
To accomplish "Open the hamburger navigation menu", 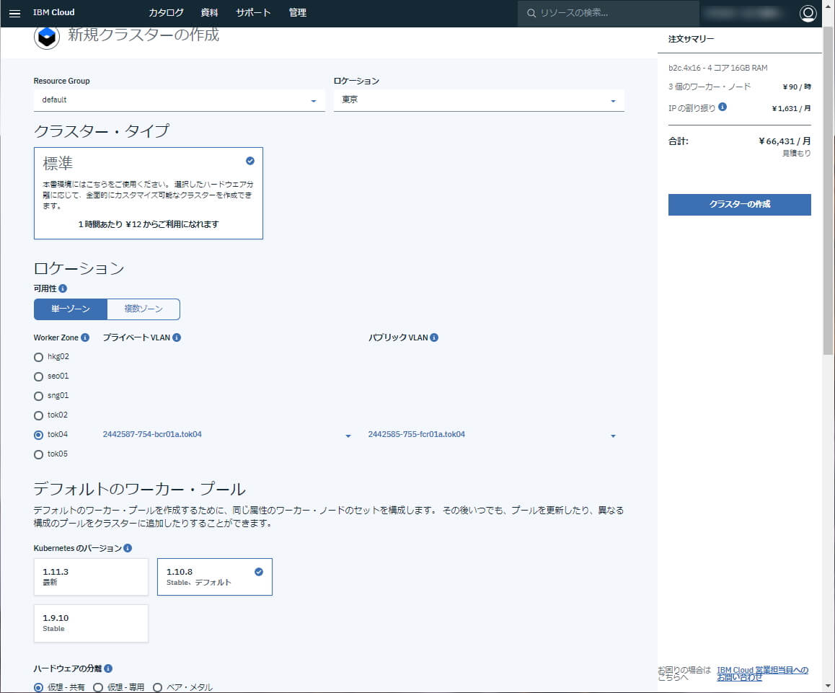I will click(14, 13).
